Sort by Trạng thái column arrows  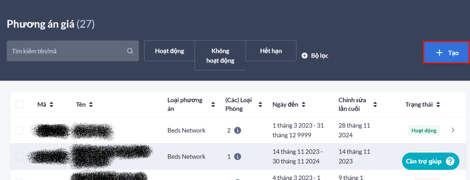[x=438, y=105]
